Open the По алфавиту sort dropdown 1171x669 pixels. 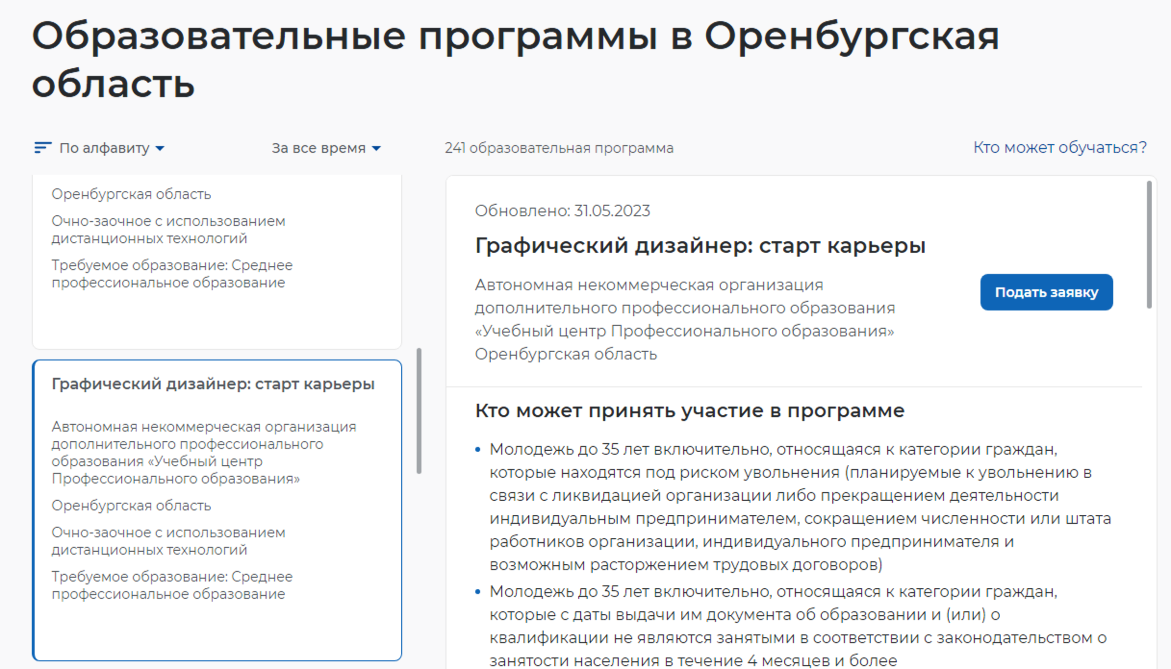[112, 148]
